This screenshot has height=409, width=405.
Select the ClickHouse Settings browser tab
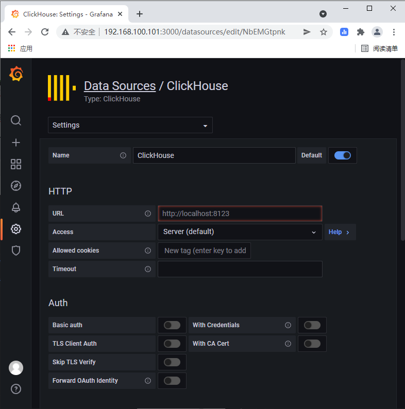[66, 14]
